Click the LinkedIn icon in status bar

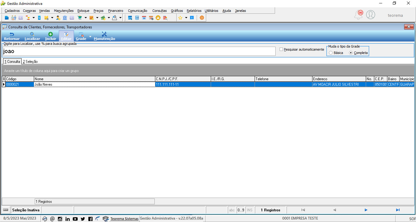click(x=68, y=219)
